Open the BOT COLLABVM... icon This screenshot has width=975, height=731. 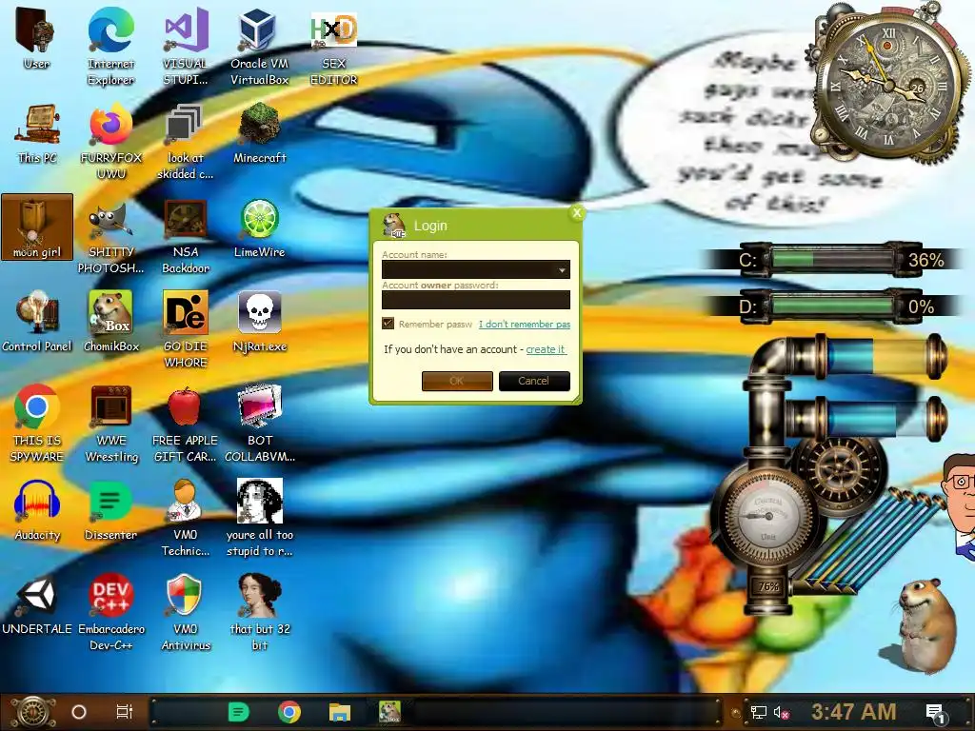pos(259,424)
